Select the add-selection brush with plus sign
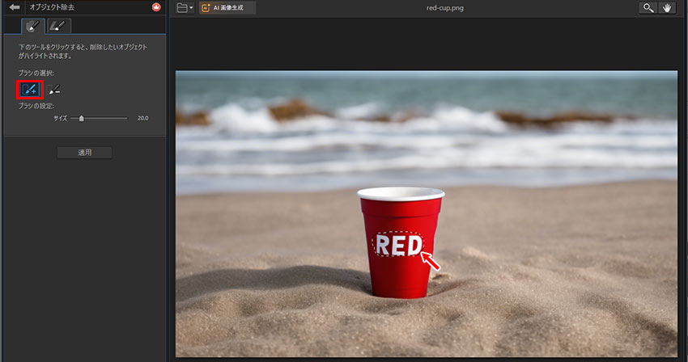 tap(30, 90)
